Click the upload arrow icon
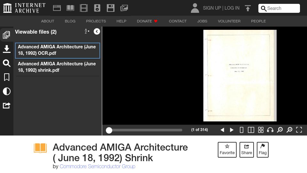This screenshot has width=307, height=173. click(x=248, y=8)
